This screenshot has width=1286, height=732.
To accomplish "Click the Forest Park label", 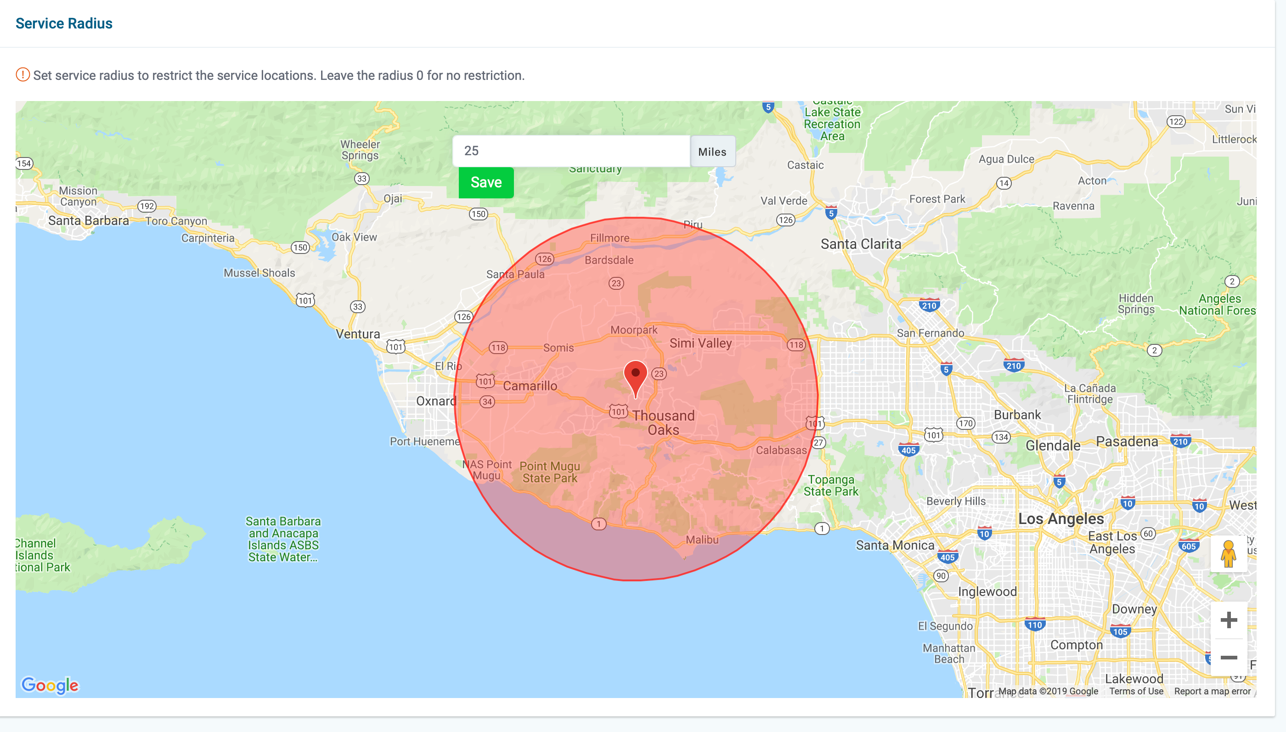I will point(937,199).
